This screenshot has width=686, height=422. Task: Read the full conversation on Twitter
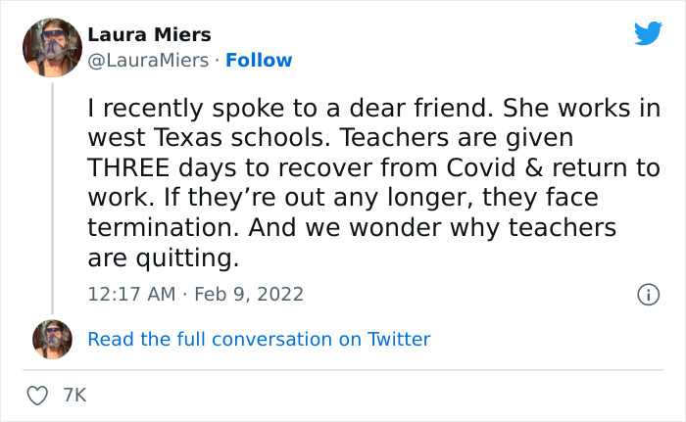(x=259, y=340)
